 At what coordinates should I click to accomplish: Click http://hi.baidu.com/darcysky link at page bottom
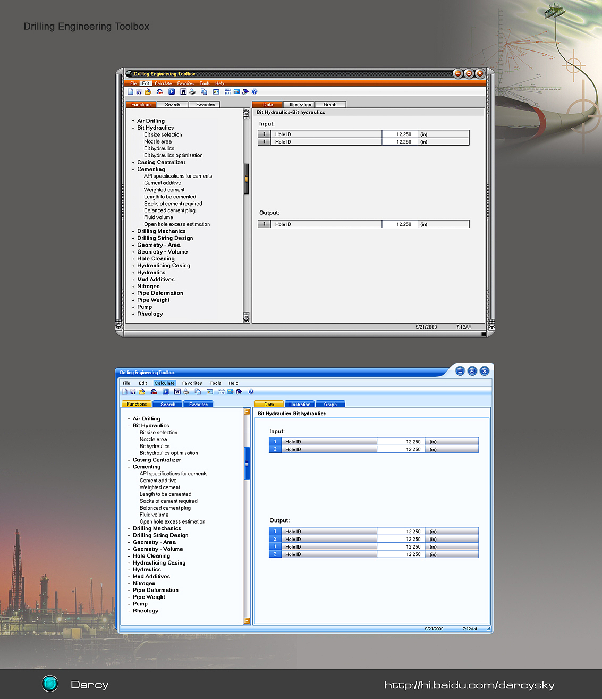tap(469, 685)
